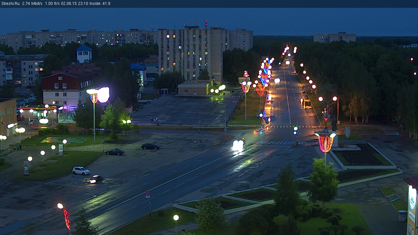Select the Inside: 41.8 temperature readout

coord(100,4)
